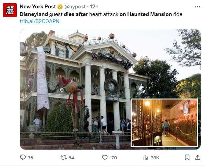Click the tweet headline text
This screenshot has height=166, width=208.
101,14
